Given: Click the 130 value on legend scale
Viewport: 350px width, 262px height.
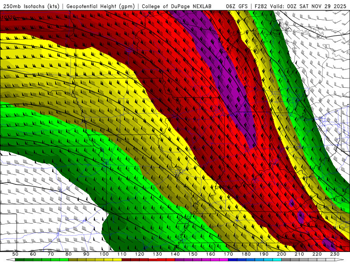Looking at the screenshot, I should tap(157, 254).
